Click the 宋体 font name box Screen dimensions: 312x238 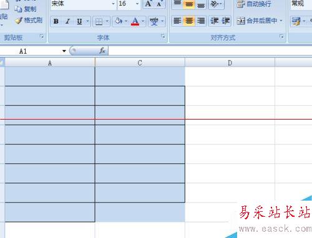point(80,4)
